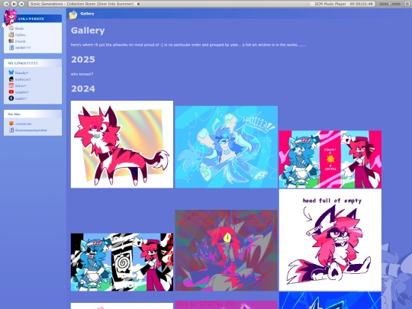Click the previous track button in music player
The width and height of the screenshot is (412, 309).
click(x=7, y=4)
